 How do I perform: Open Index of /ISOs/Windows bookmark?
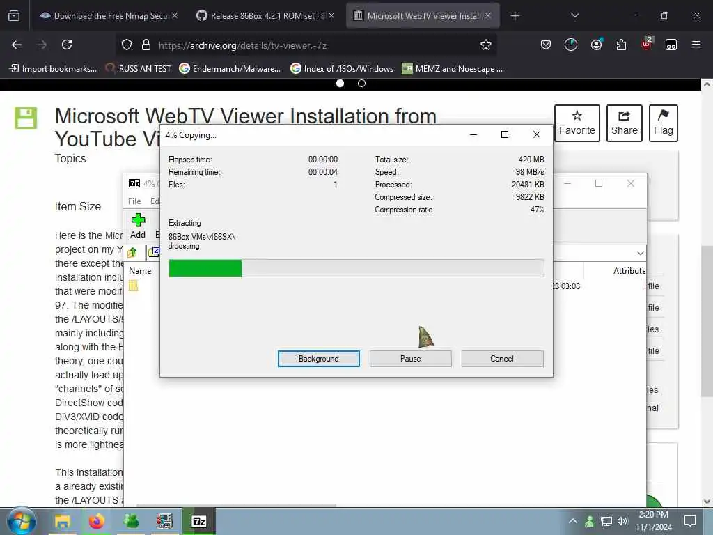pyautogui.click(x=342, y=69)
